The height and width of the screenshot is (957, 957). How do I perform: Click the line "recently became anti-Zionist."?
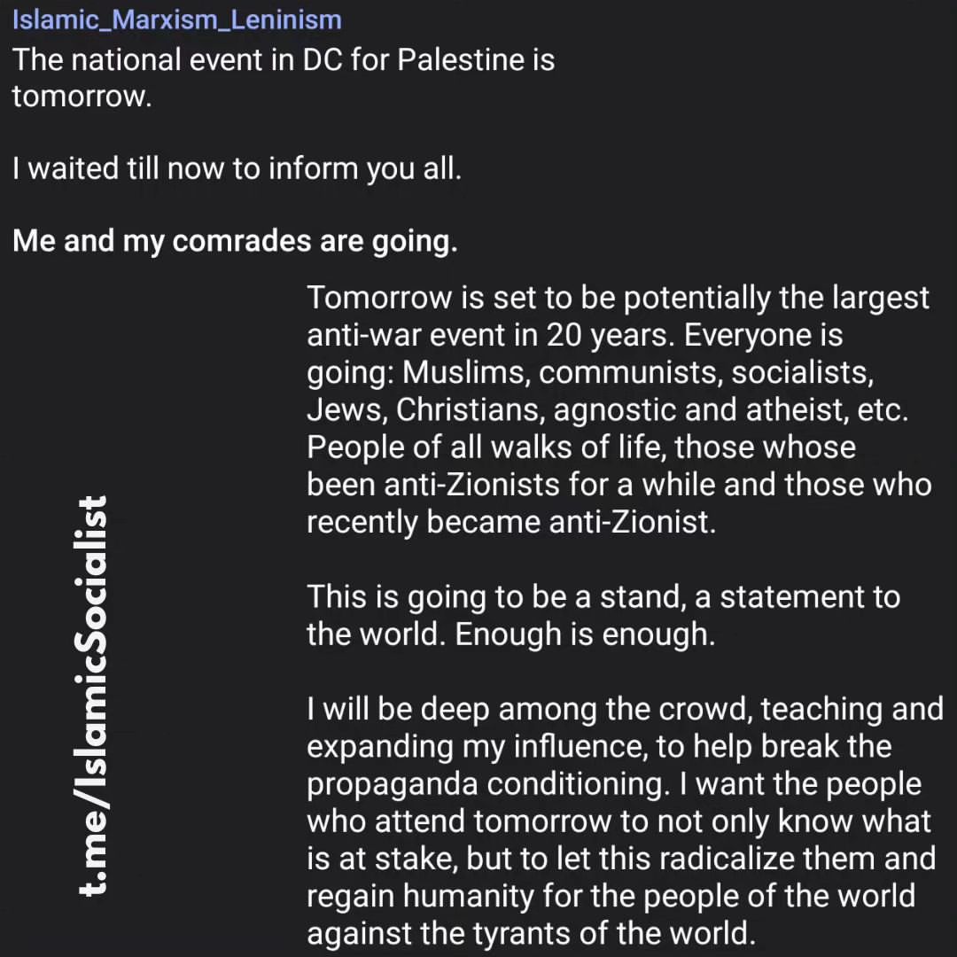(x=511, y=522)
